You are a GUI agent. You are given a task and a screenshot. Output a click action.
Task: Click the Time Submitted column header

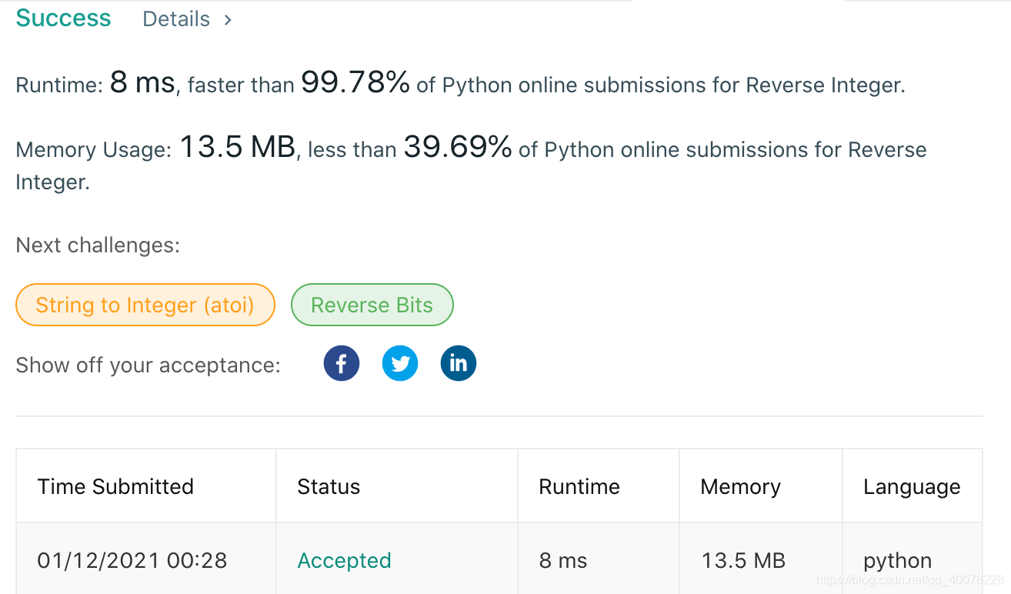click(x=115, y=486)
